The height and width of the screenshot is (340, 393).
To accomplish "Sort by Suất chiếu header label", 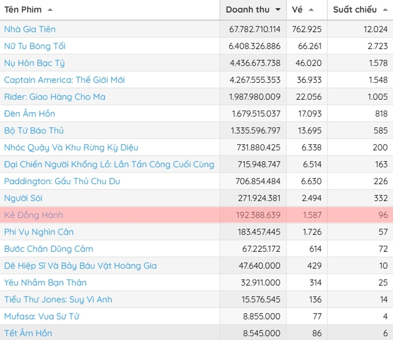I will (x=354, y=10).
